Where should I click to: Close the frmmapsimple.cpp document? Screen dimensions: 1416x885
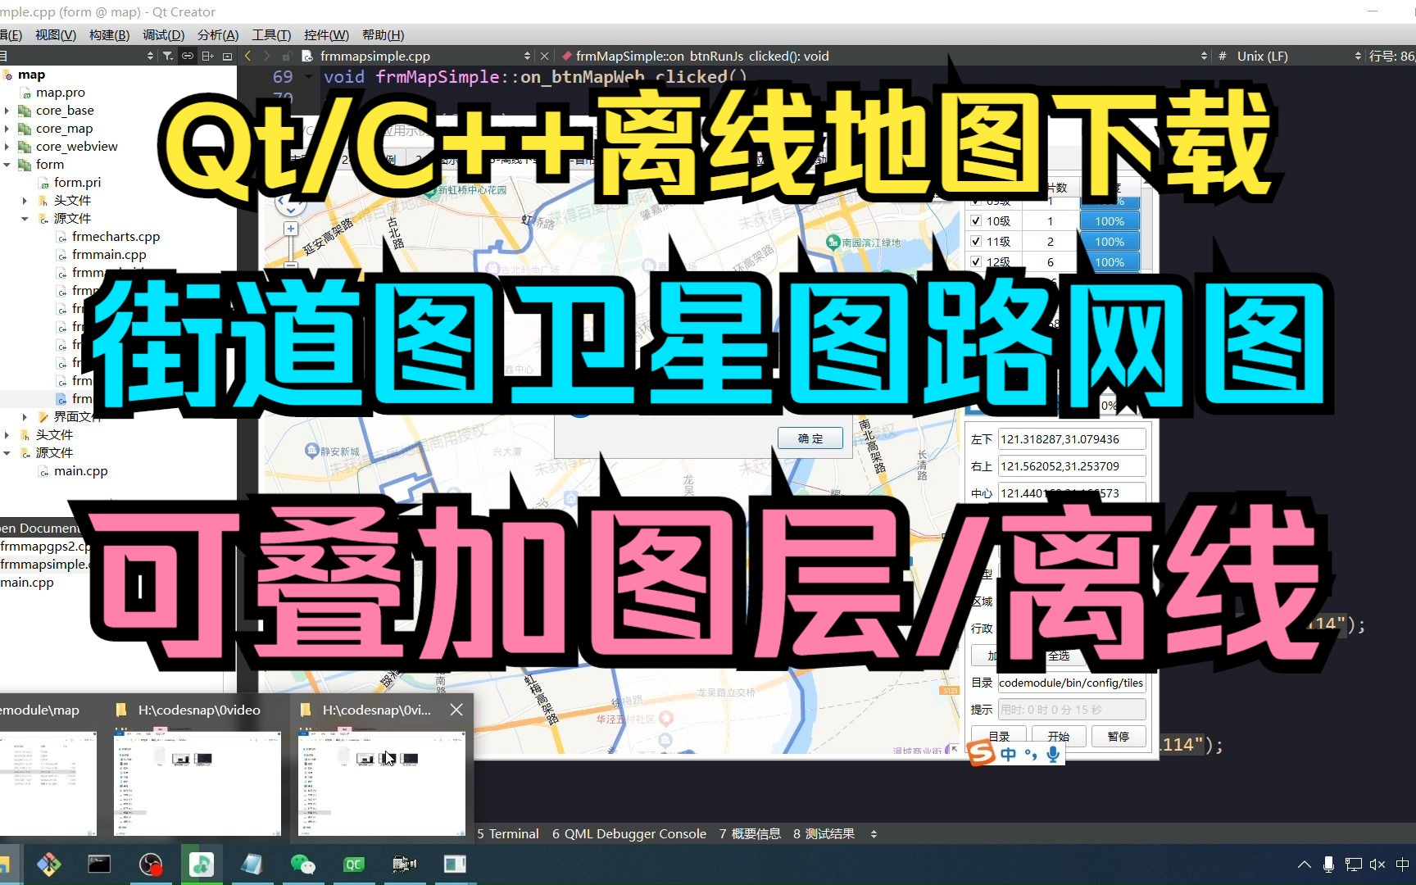544,56
